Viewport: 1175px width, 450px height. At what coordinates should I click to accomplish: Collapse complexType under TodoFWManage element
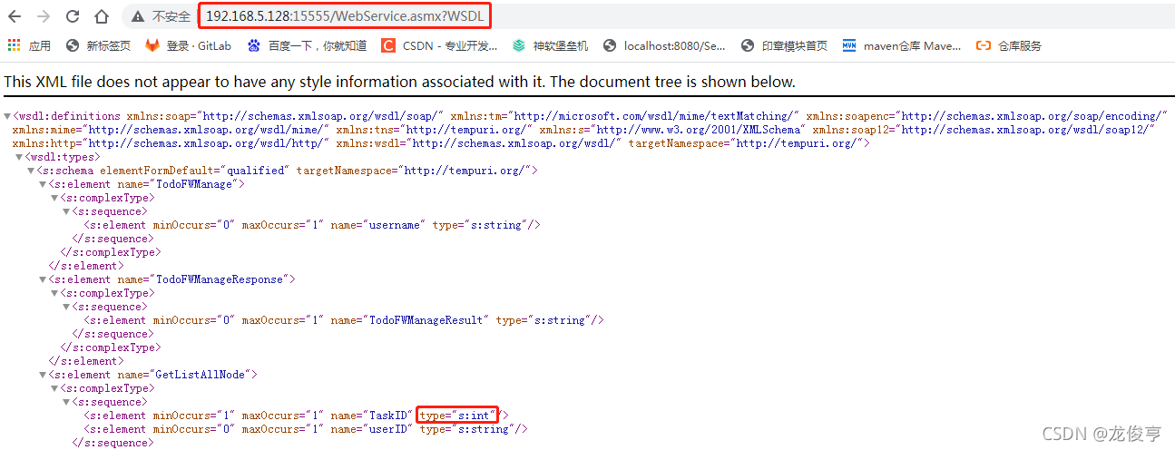[x=54, y=198]
